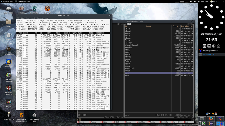Click the firefox process row in top

point(63,35)
